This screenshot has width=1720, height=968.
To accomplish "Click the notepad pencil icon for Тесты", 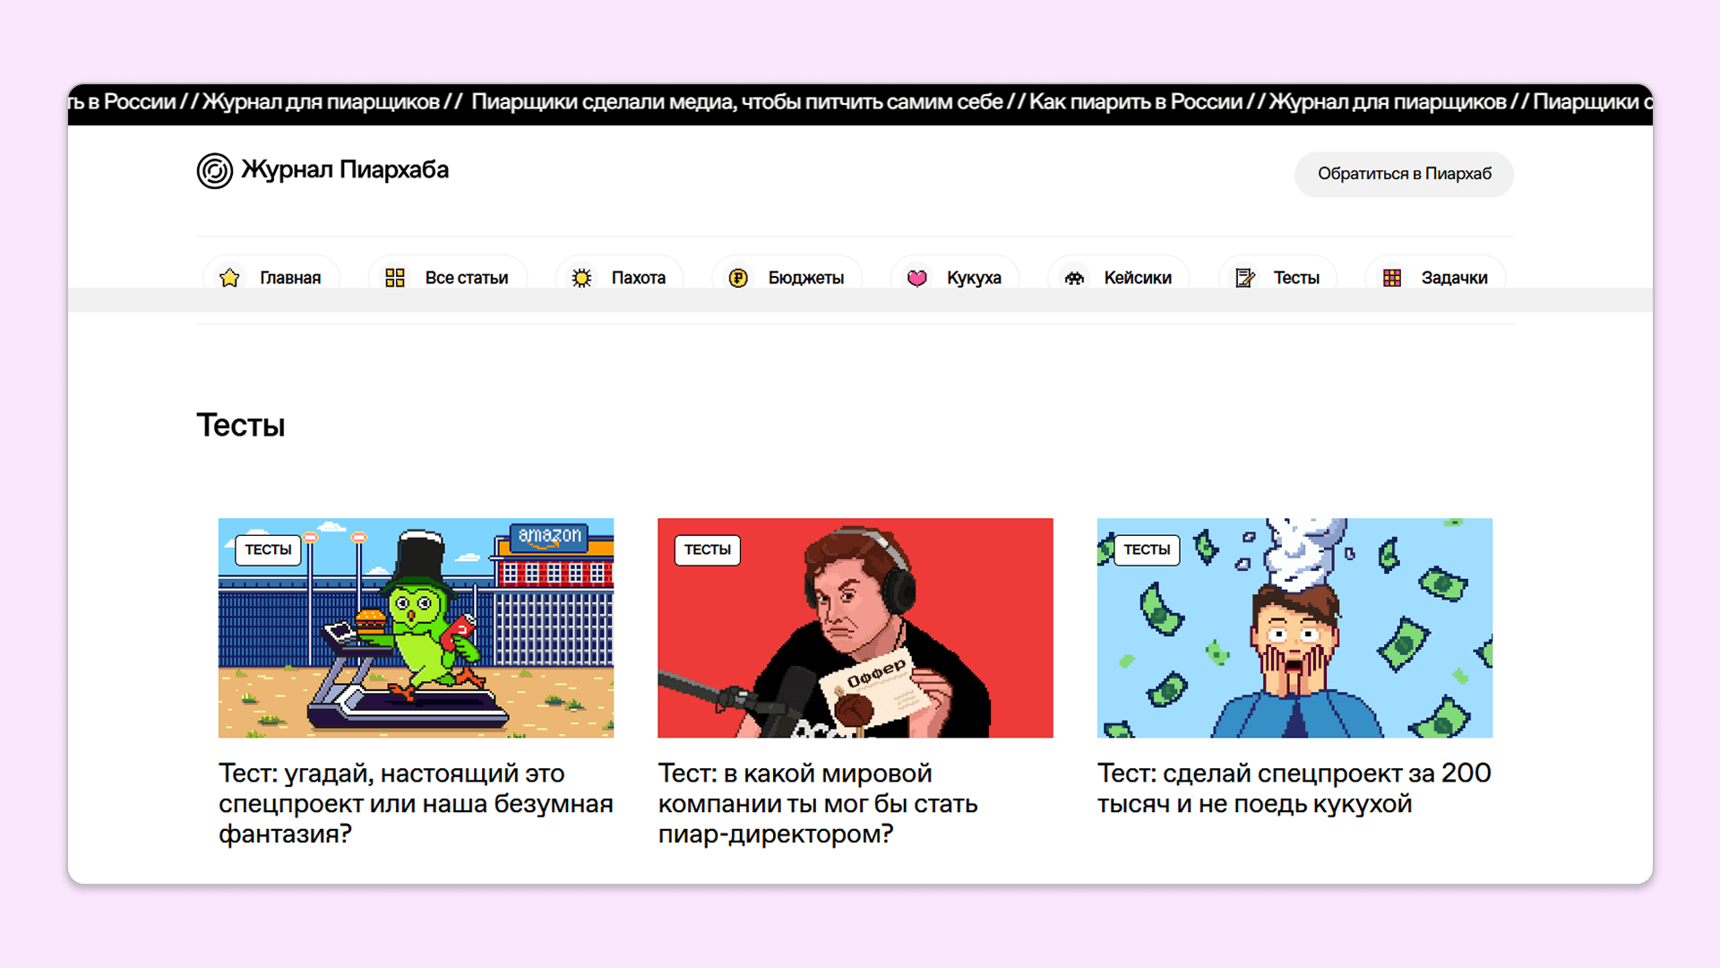I will coord(1244,278).
